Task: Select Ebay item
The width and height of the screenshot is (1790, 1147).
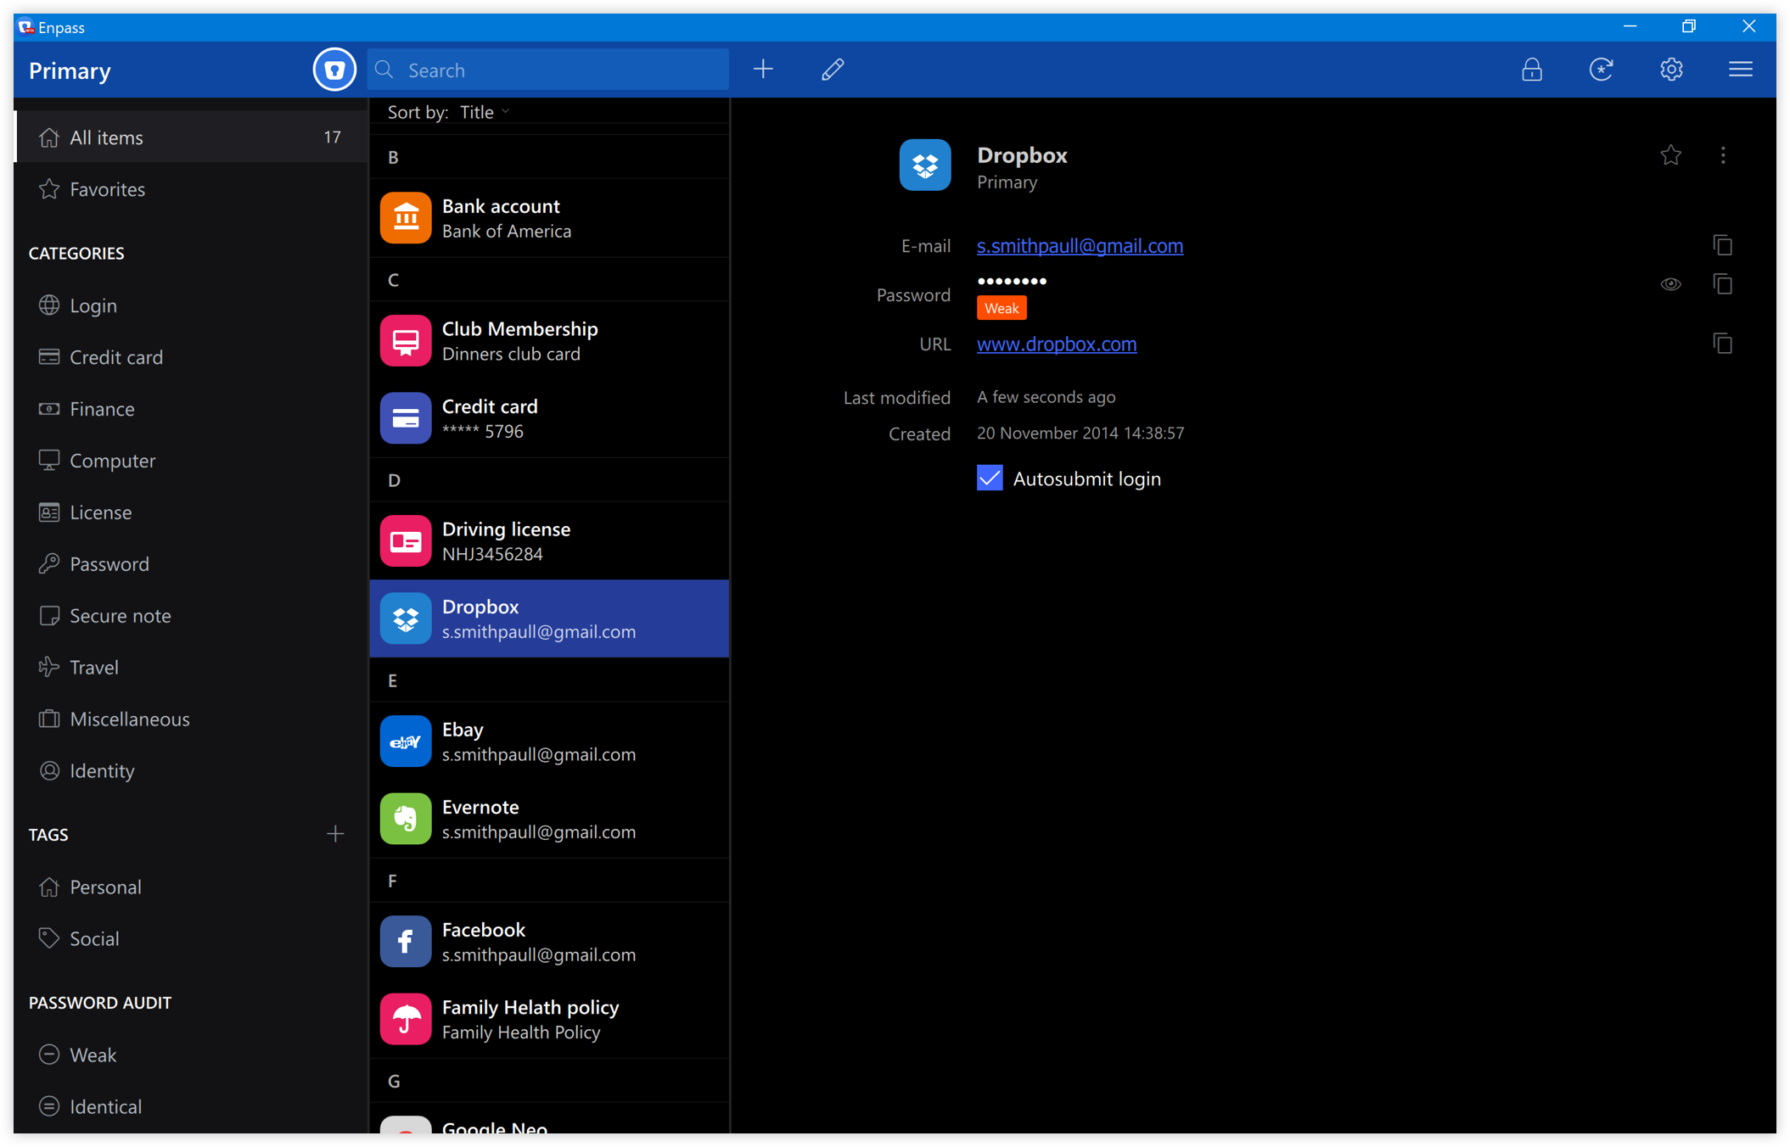Action: point(549,741)
